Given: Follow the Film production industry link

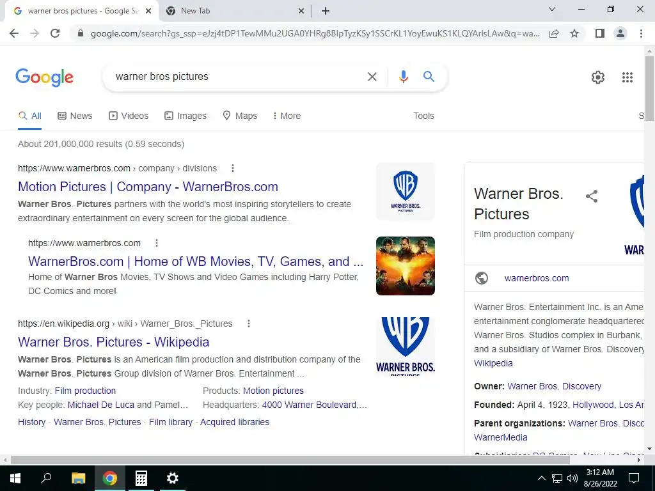Looking at the screenshot, I should point(85,391).
